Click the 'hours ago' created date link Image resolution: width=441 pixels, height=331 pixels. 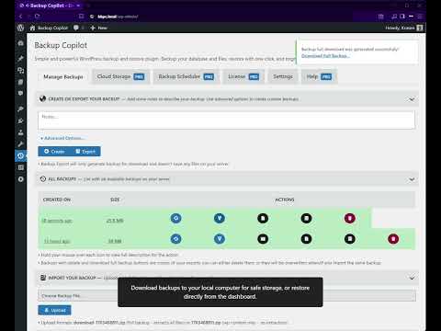[x=57, y=241]
